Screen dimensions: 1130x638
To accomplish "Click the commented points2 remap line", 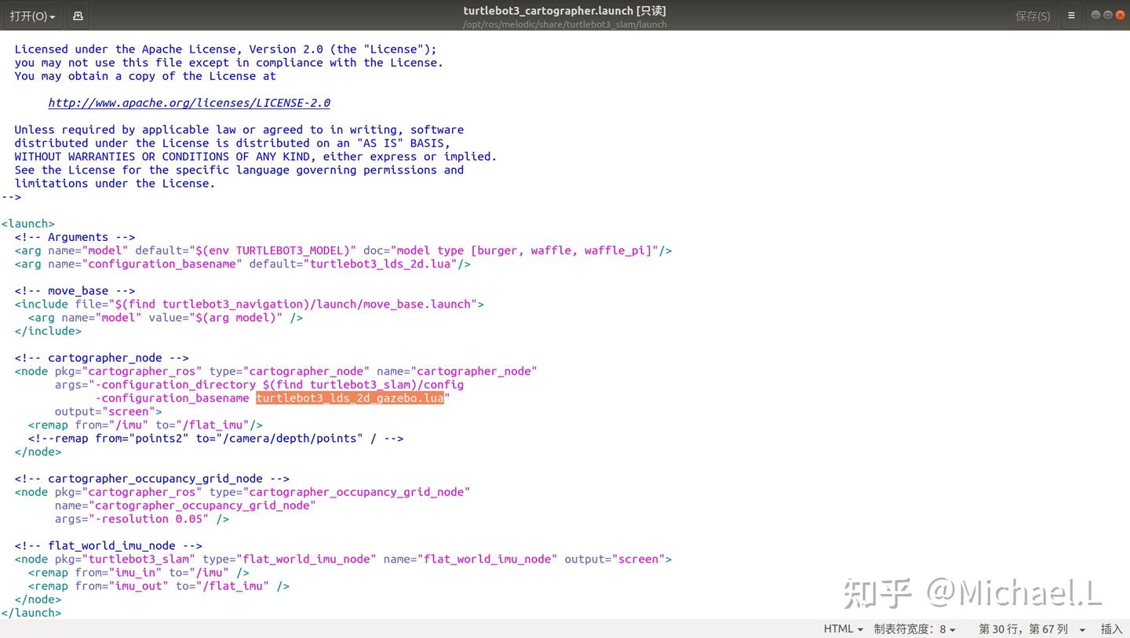I will pyautogui.click(x=216, y=438).
